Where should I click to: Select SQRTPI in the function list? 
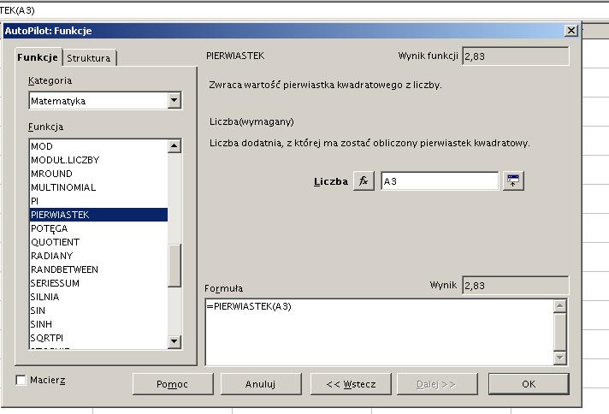click(x=98, y=338)
